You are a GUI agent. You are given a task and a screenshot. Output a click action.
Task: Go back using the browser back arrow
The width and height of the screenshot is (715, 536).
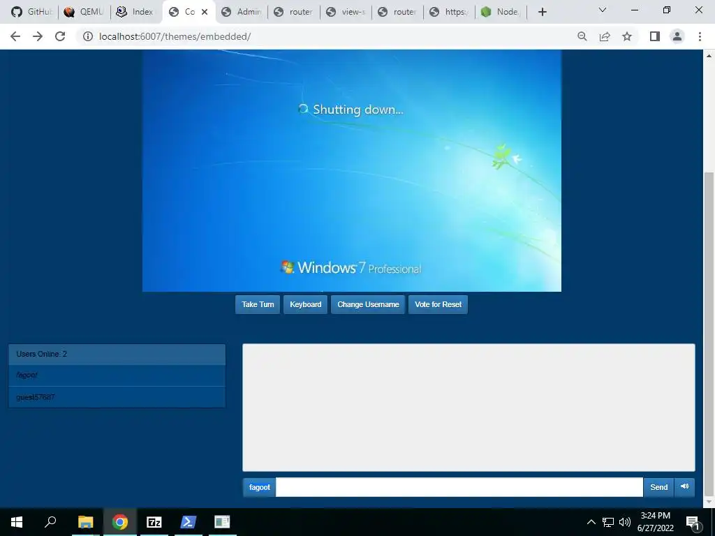tap(15, 36)
